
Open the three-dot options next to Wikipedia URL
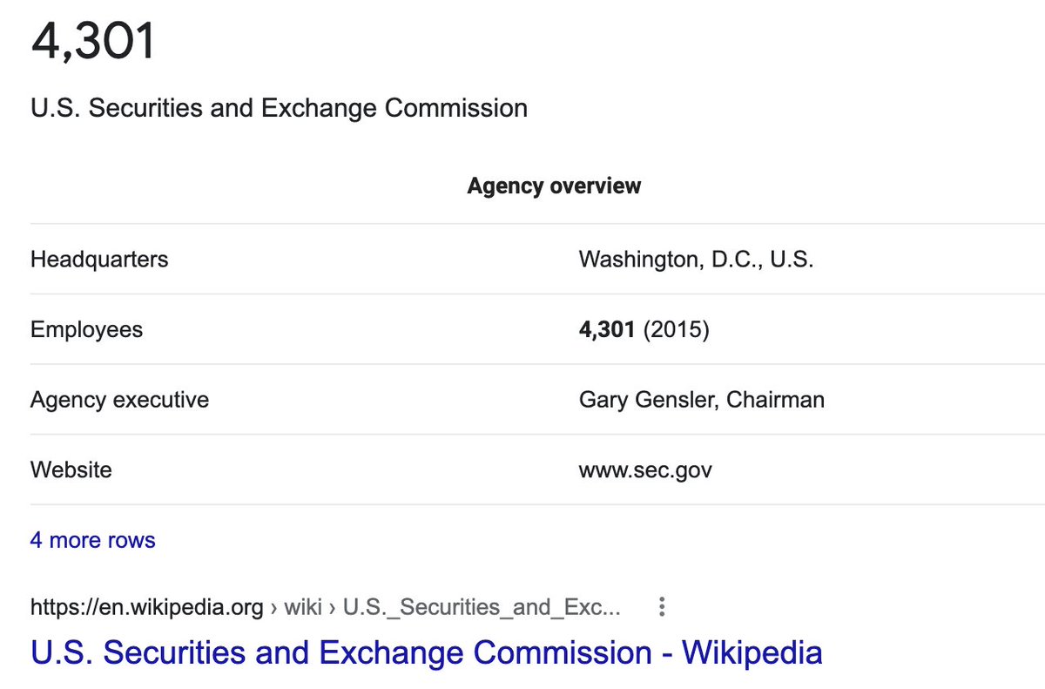662,606
